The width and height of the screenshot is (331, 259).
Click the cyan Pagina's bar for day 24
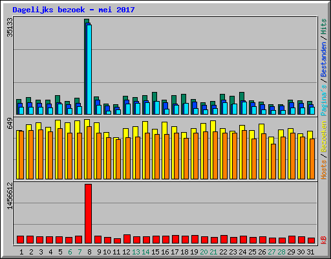[x=244, y=108]
